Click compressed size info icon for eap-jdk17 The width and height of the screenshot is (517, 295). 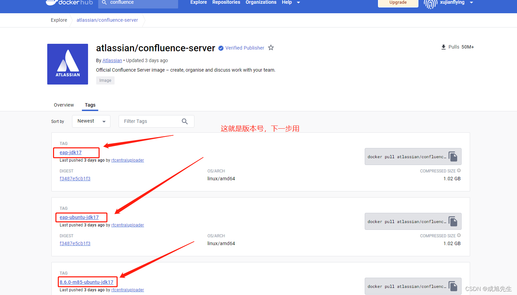point(459,171)
